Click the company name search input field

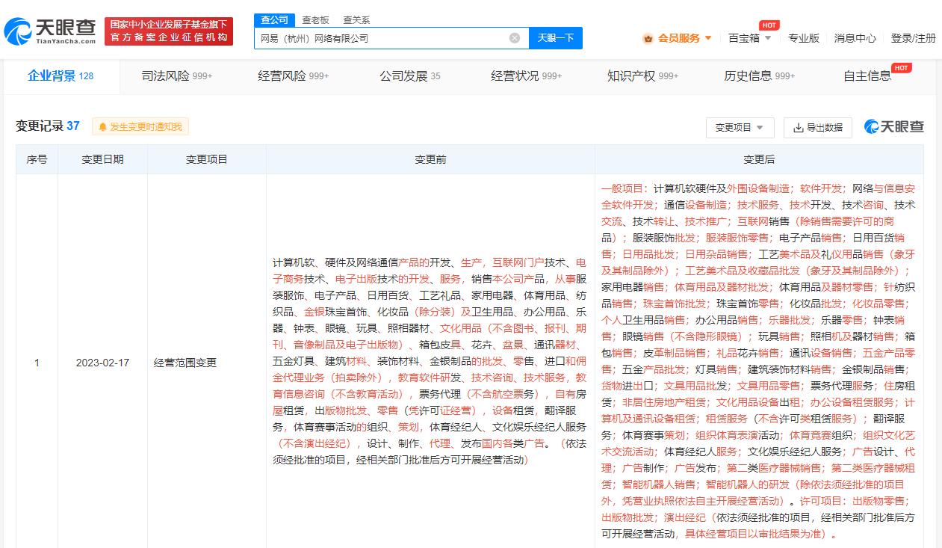click(x=381, y=38)
